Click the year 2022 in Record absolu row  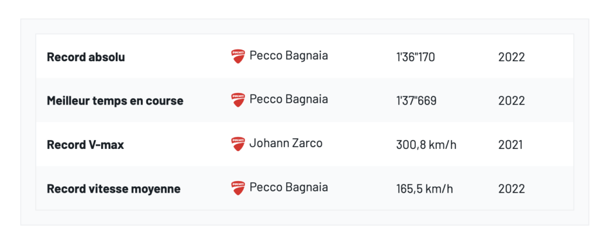click(x=511, y=57)
